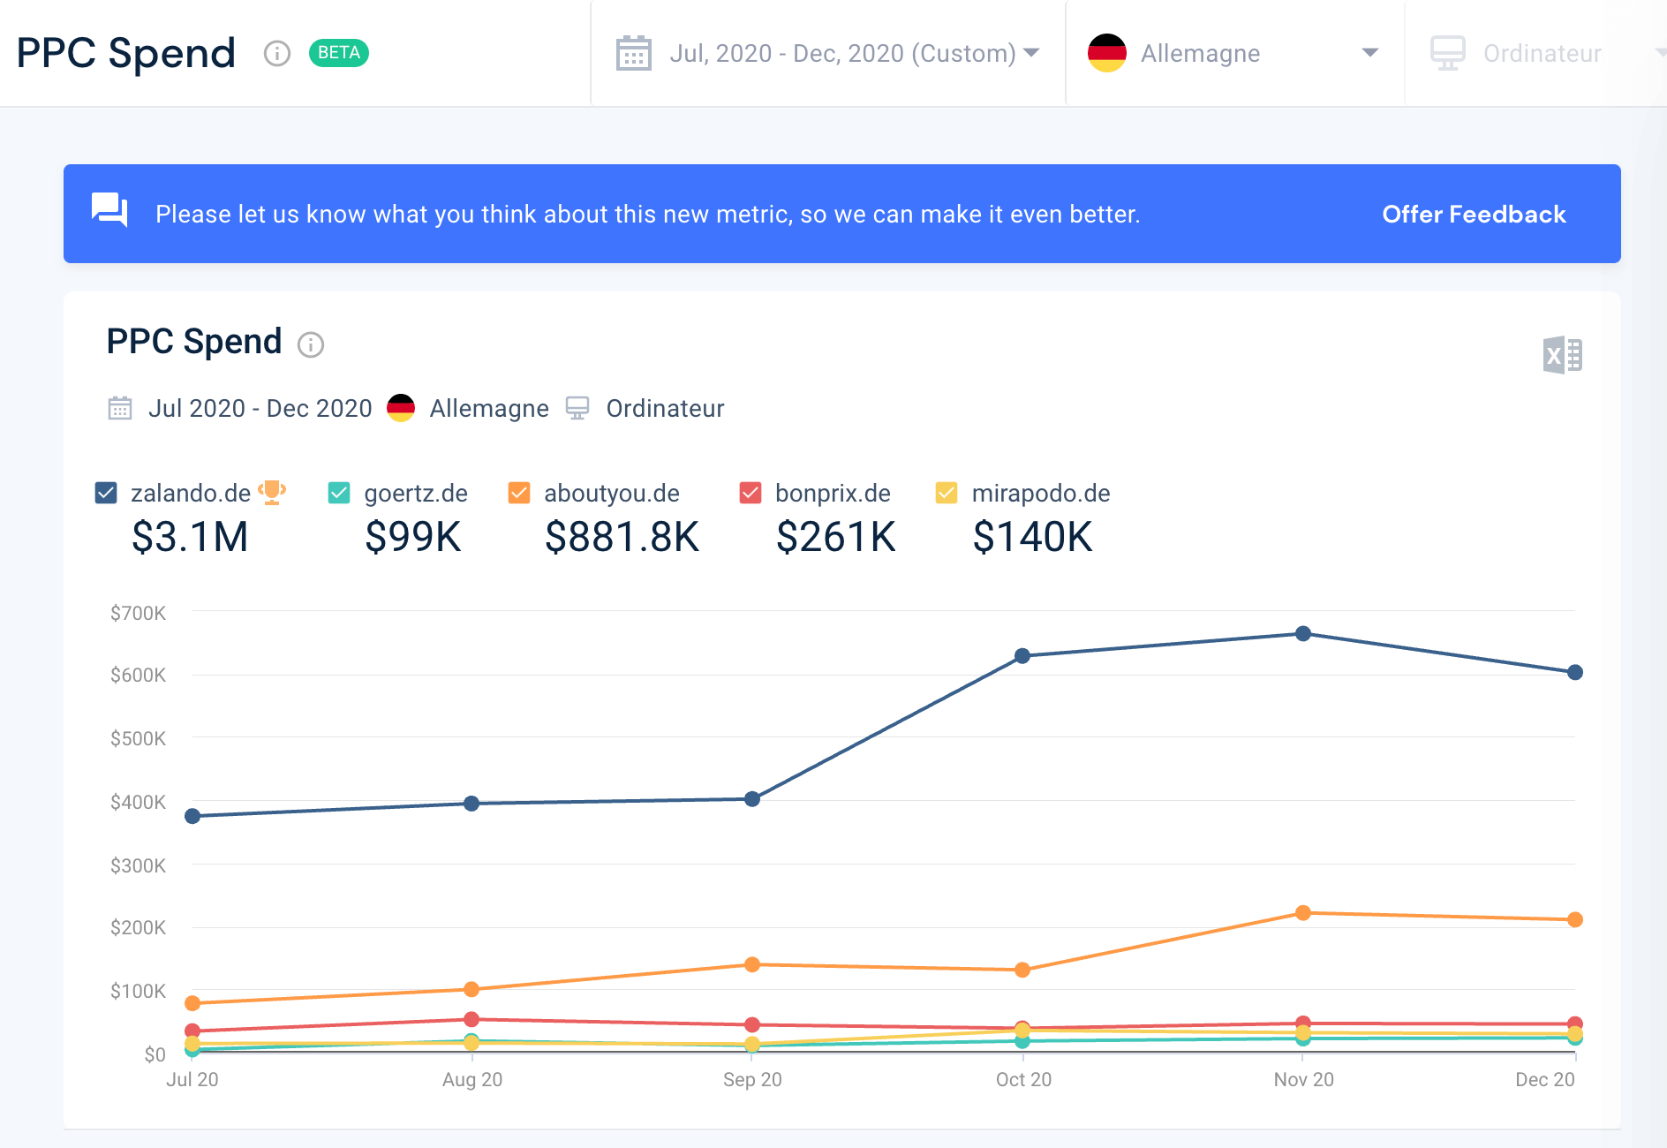
Task: Click the mirapodo.de legend label
Action: pyautogui.click(x=1040, y=493)
